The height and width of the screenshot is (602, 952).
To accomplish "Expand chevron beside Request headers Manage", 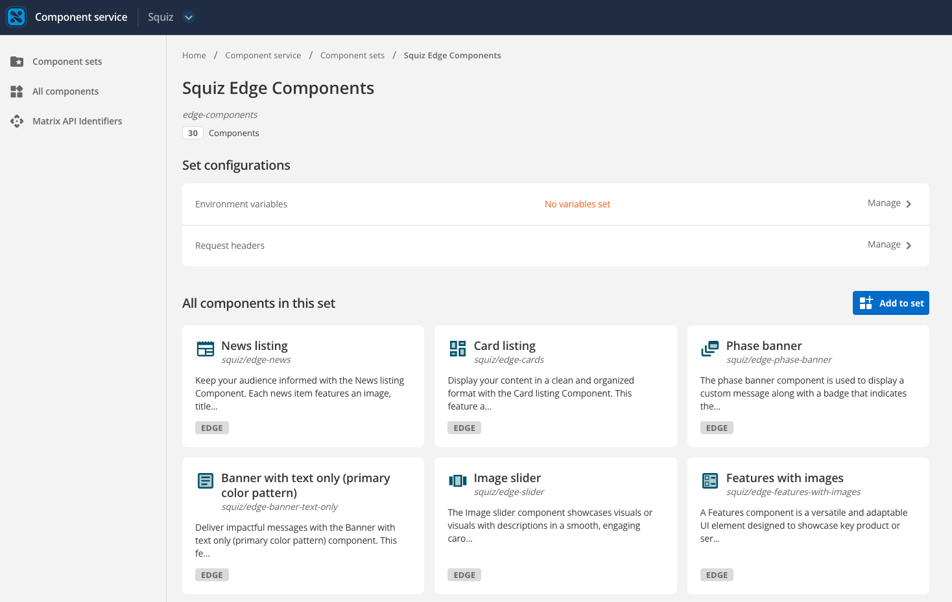I will 909,246.
